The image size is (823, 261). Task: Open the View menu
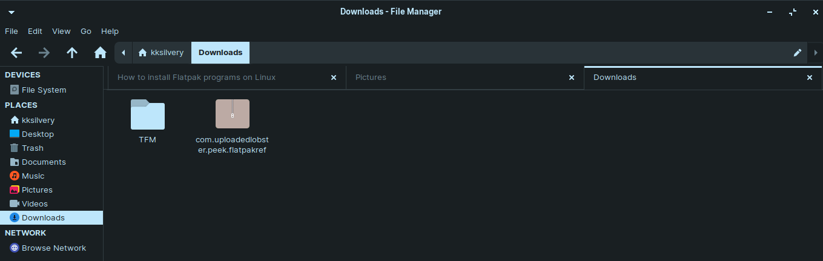pyautogui.click(x=61, y=31)
